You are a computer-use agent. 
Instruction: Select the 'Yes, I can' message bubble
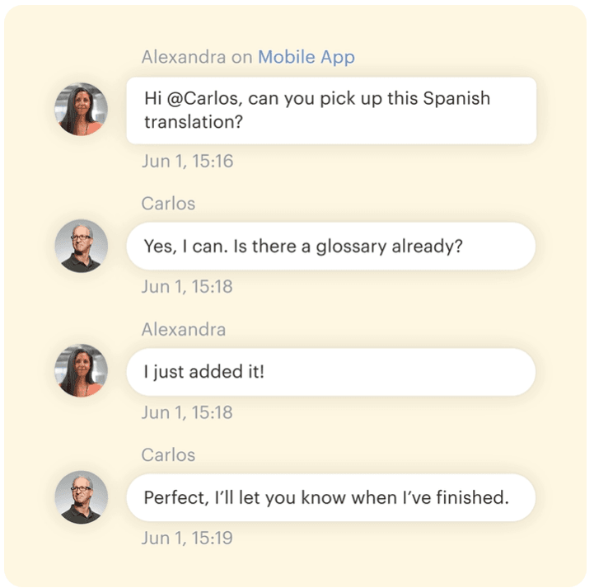click(330, 246)
